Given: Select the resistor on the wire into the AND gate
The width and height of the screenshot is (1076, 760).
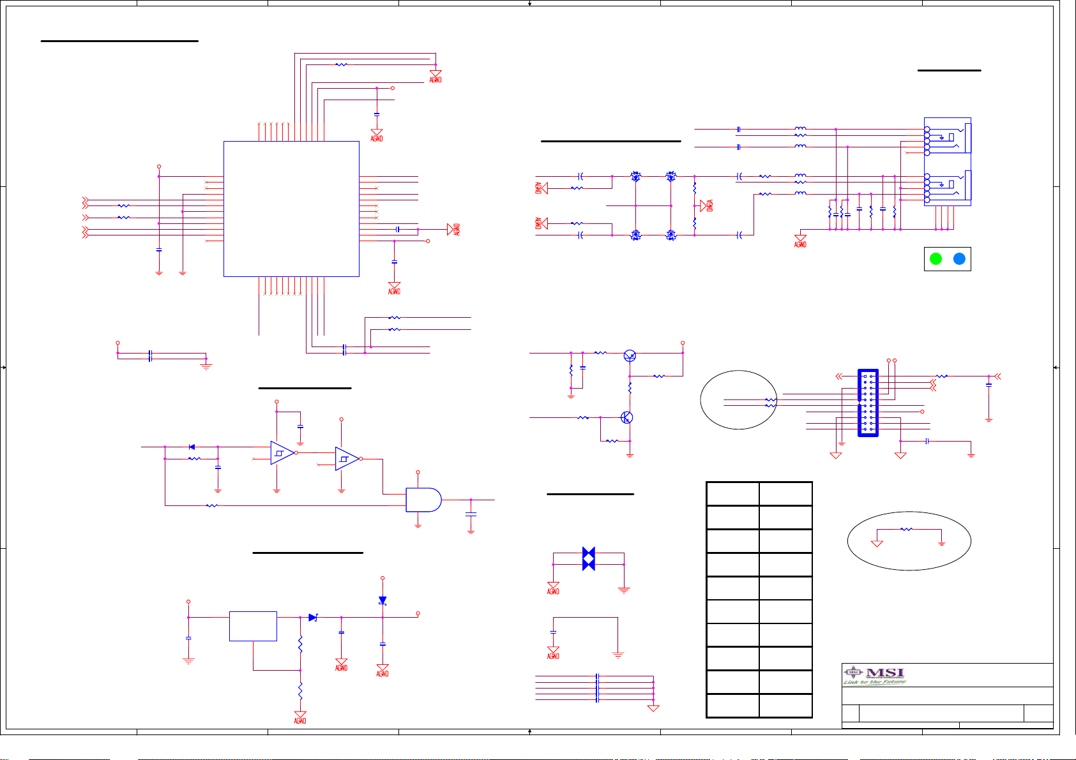Looking at the screenshot, I should pos(212,505).
